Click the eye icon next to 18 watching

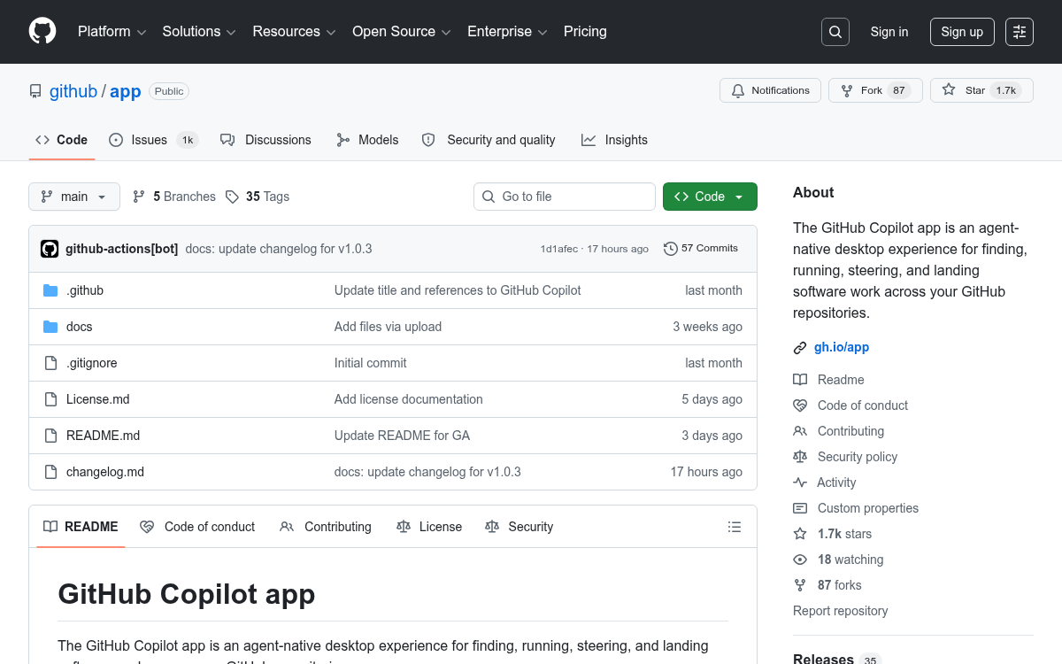[800, 560]
